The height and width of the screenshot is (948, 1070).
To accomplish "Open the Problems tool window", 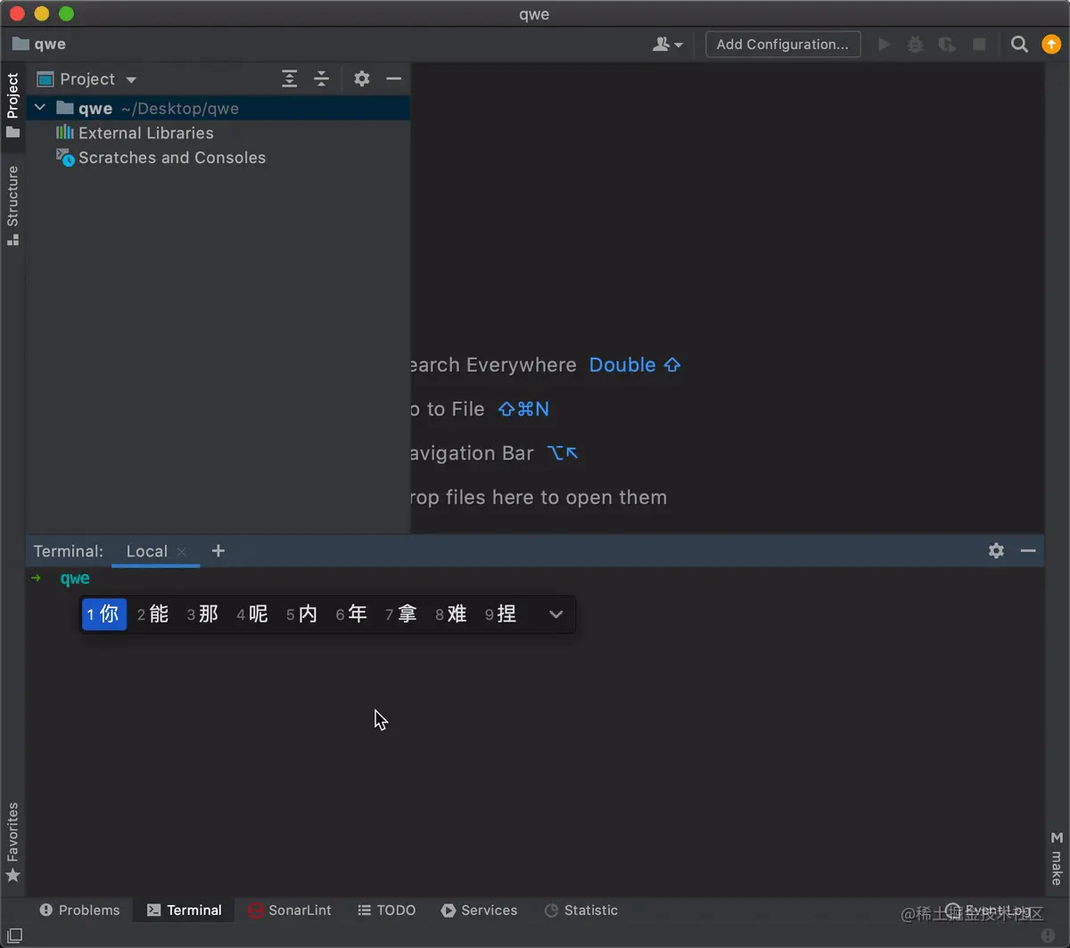I will tap(80, 910).
